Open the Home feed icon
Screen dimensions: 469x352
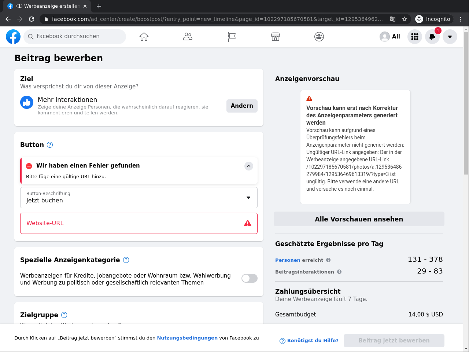click(144, 37)
